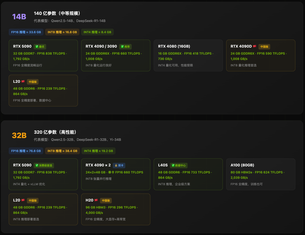The width and height of the screenshot is (305, 235).
Task: Click the A100 (80GB) card title
Action: click(x=242, y=165)
